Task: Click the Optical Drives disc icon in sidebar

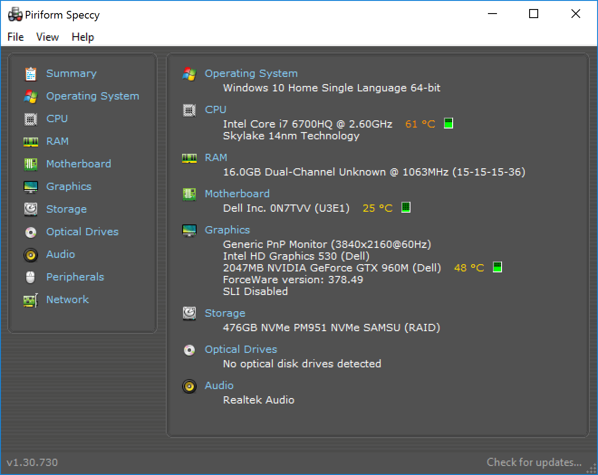Action: [30, 233]
